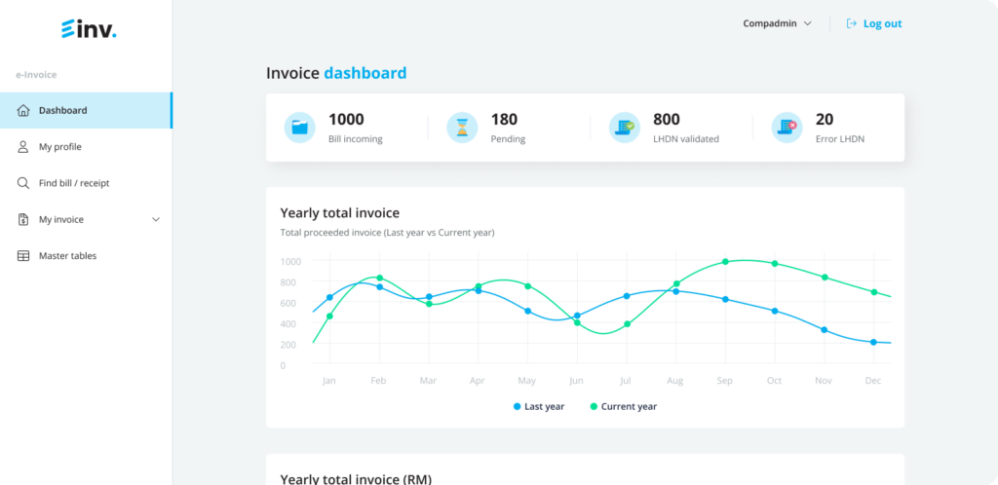Go to Find bill / receipt
998x485 pixels.
click(74, 183)
